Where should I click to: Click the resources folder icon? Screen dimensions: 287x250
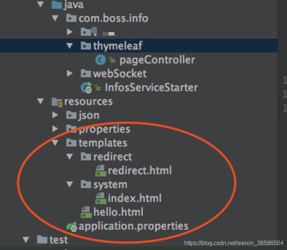pyautogui.click(x=57, y=102)
